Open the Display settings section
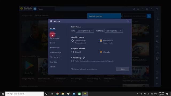171x96 pixels. click(53, 33)
